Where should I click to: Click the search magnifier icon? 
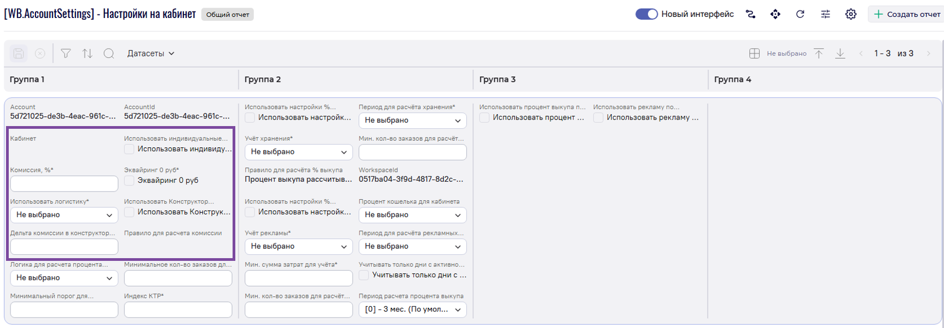(109, 53)
